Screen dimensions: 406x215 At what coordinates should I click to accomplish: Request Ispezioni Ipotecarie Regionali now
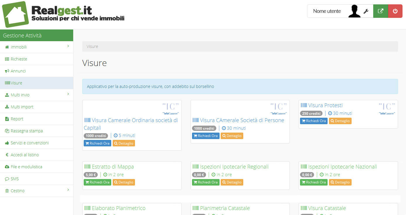click(206, 182)
